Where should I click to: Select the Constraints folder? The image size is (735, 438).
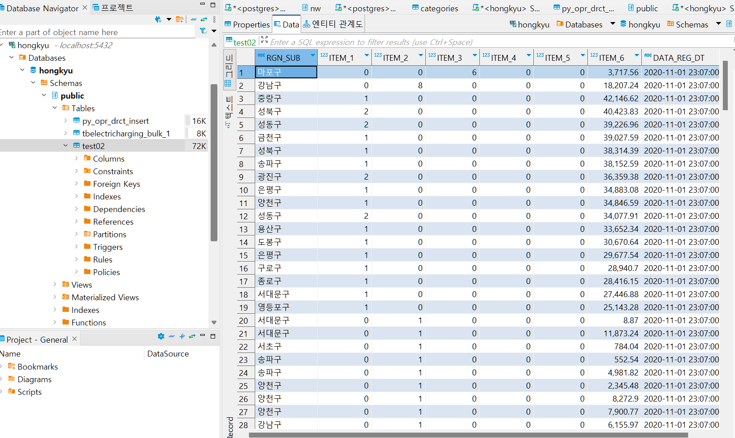pos(113,171)
